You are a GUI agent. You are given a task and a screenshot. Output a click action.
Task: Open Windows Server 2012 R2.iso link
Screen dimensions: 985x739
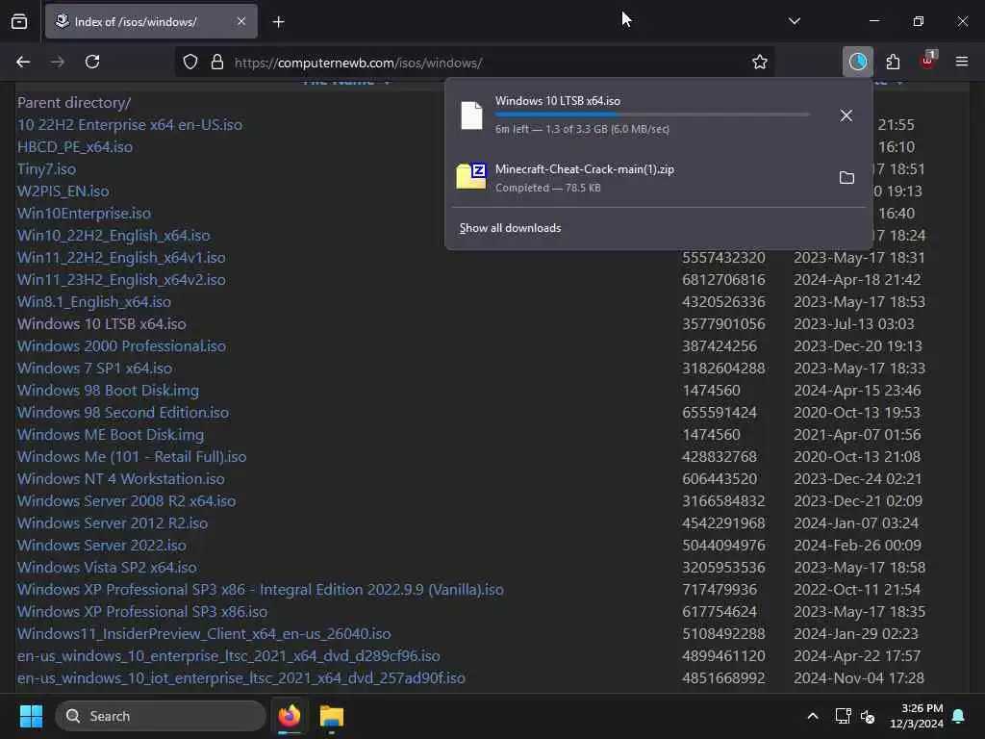113,522
